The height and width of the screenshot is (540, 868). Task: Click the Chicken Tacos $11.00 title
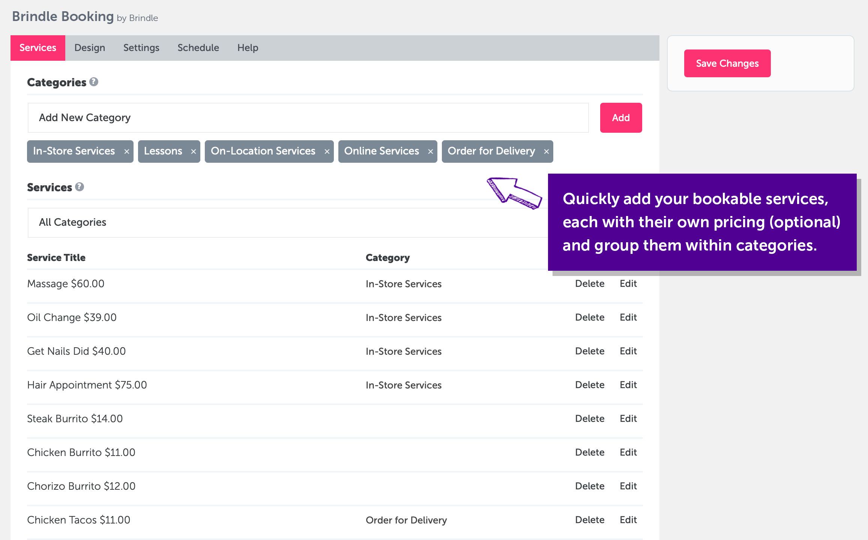coord(78,520)
